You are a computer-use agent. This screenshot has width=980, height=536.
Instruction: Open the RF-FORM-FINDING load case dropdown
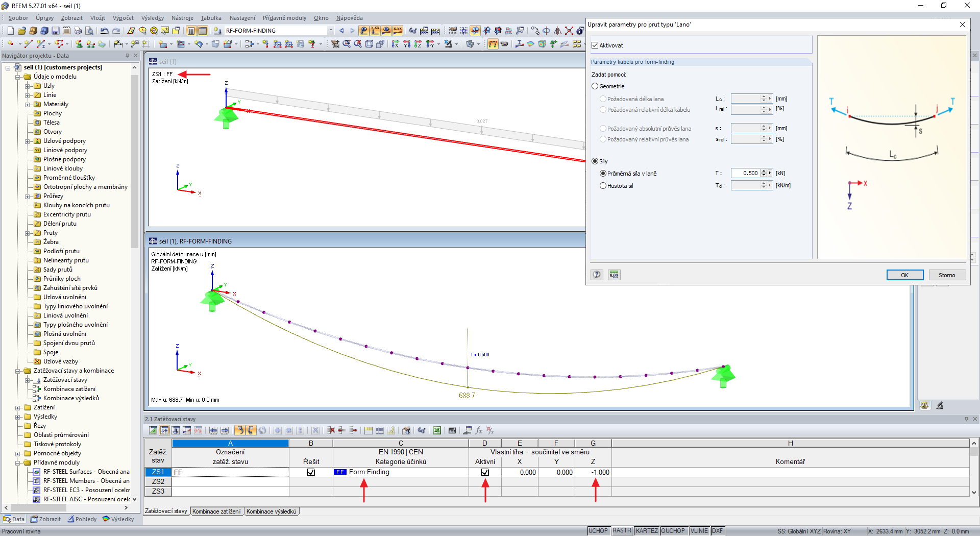(331, 31)
